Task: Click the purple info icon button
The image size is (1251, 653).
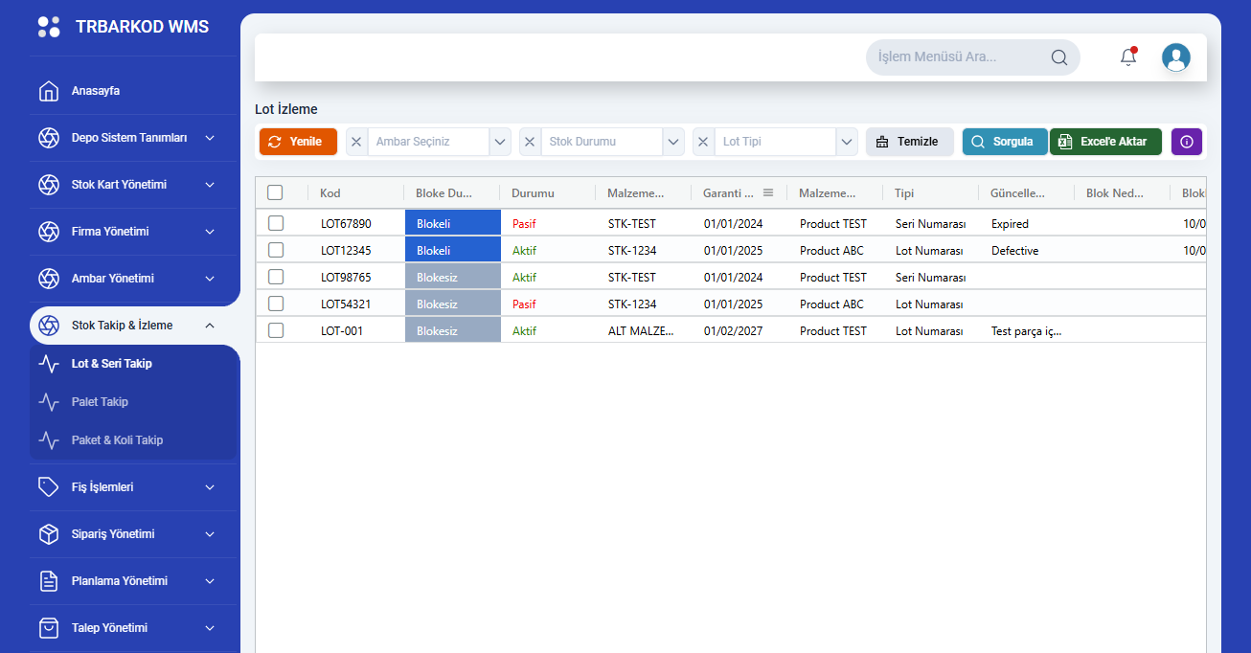Action: (1186, 142)
